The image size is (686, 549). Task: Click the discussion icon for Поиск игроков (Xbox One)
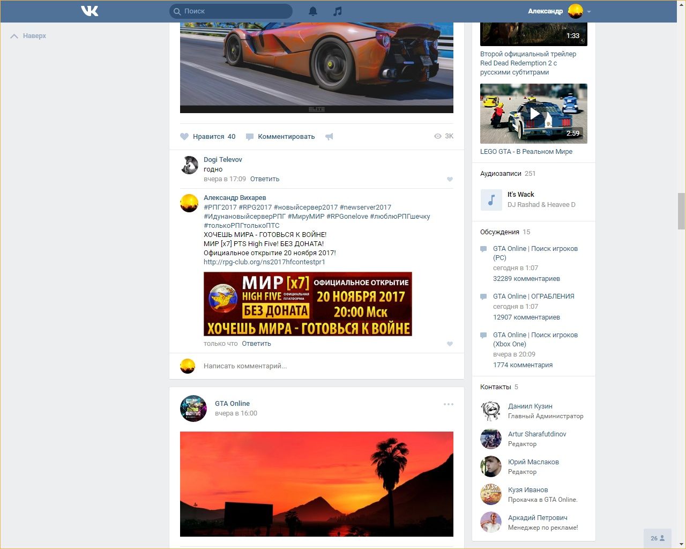pos(483,335)
